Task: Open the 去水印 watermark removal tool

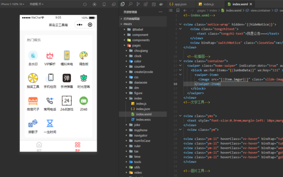Action: pos(33,56)
